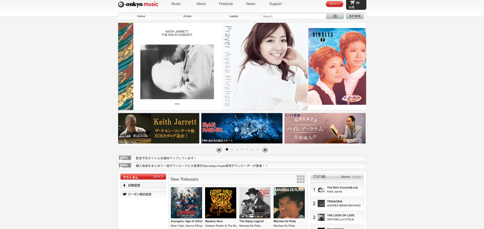Open THE LOOK OF LOVE small cover

321,217
